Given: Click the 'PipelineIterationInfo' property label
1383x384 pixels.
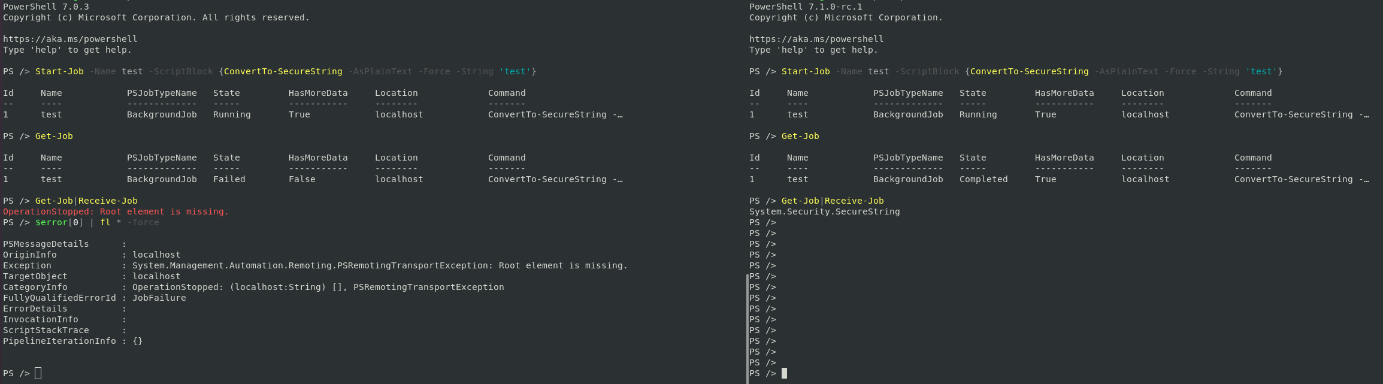Looking at the screenshot, I should (x=59, y=341).
